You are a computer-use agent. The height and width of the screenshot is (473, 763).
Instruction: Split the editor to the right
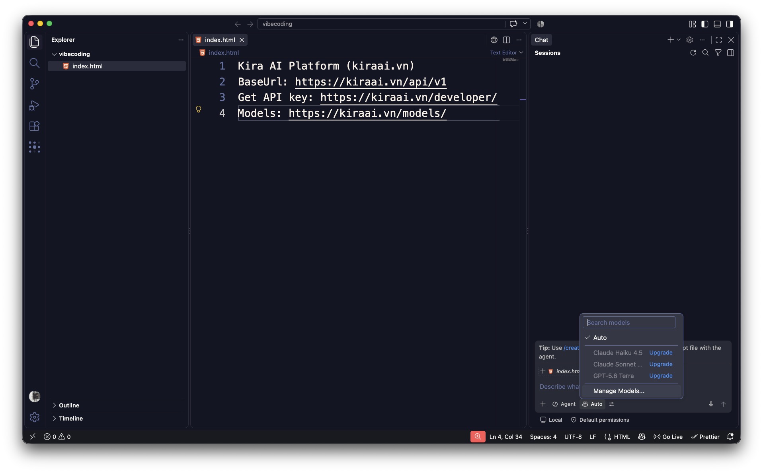[x=506, y=40]
